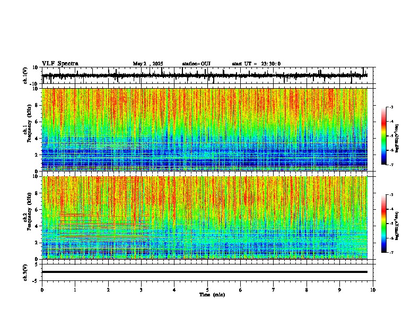Click the 8 kHz tick on ch.2 frequency axis
The width and height of the screenshot is (420, 325).
click(37, 193)
